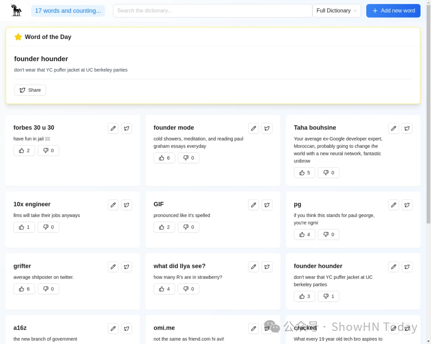Click the '17 words and counting...' badge

(68, 11)
